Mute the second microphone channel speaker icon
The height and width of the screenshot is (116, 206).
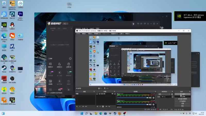(x=150, y=105)
